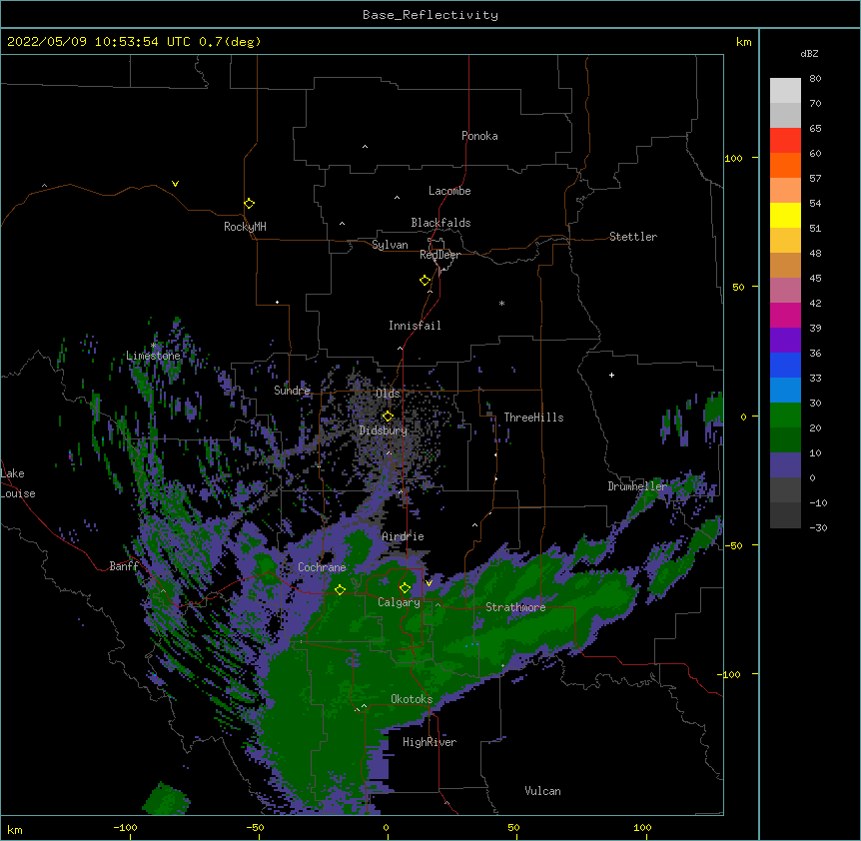Viewport: 861px width, 841px height.
Task: Click the 80 dBZ white legend swatch
Action: [x=785, y=91]
